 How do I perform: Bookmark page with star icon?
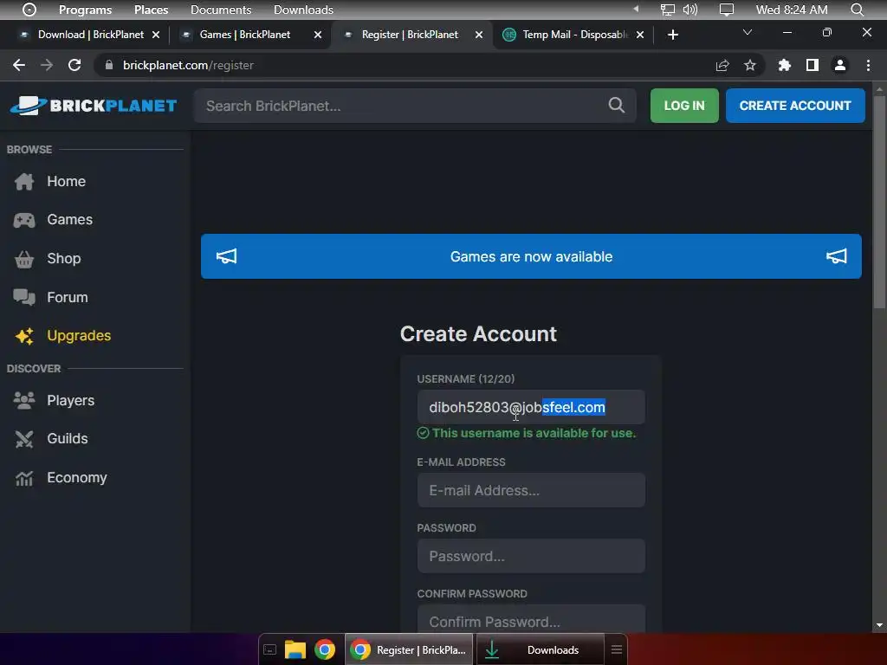pyautogui.click(x=749, y=66)
